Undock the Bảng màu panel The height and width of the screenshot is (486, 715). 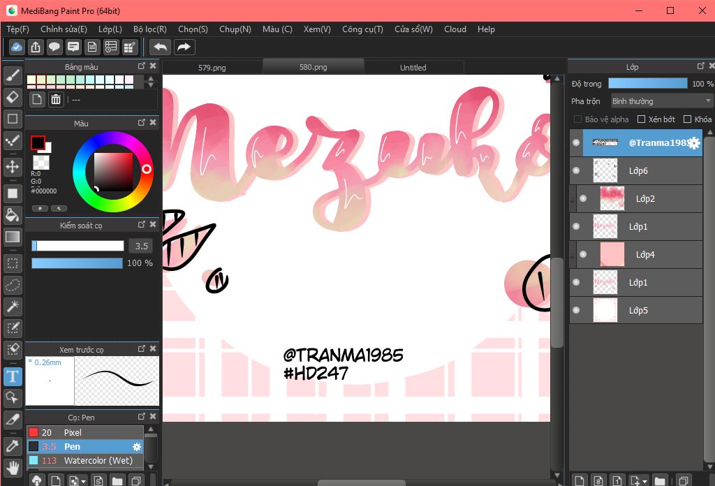[141, 66]
